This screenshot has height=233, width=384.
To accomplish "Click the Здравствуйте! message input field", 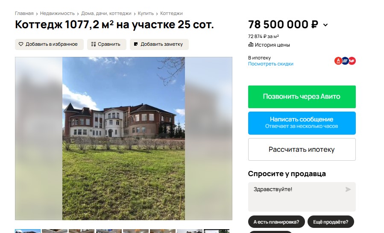I will (x=302, y=197).
